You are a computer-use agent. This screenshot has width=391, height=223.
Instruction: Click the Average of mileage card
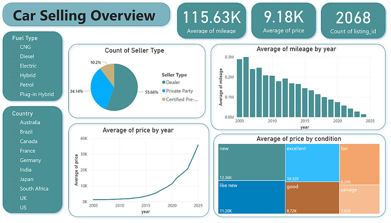[212, 21]
